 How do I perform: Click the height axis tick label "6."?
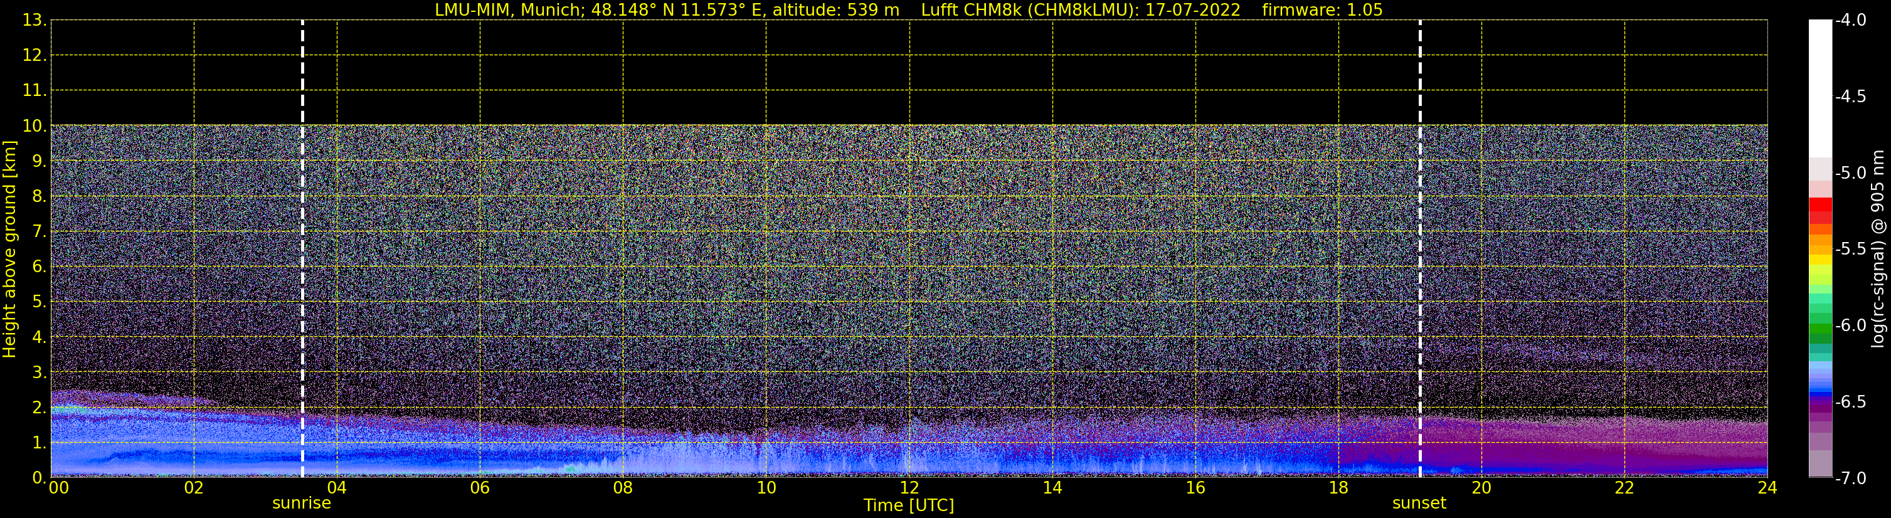pyautogui.click(x=40, y=267)
